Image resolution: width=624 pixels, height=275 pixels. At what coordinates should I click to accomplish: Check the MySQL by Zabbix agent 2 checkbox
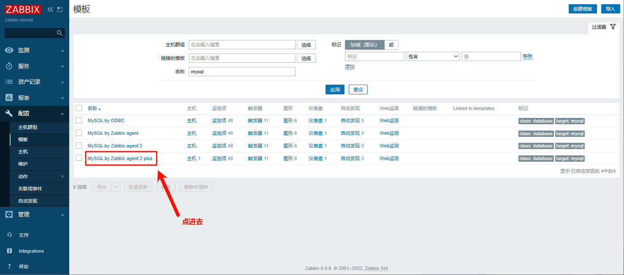click(79, 145)
